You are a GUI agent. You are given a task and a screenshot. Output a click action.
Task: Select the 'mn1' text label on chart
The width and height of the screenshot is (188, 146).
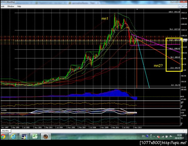click(x=105, y=19)
